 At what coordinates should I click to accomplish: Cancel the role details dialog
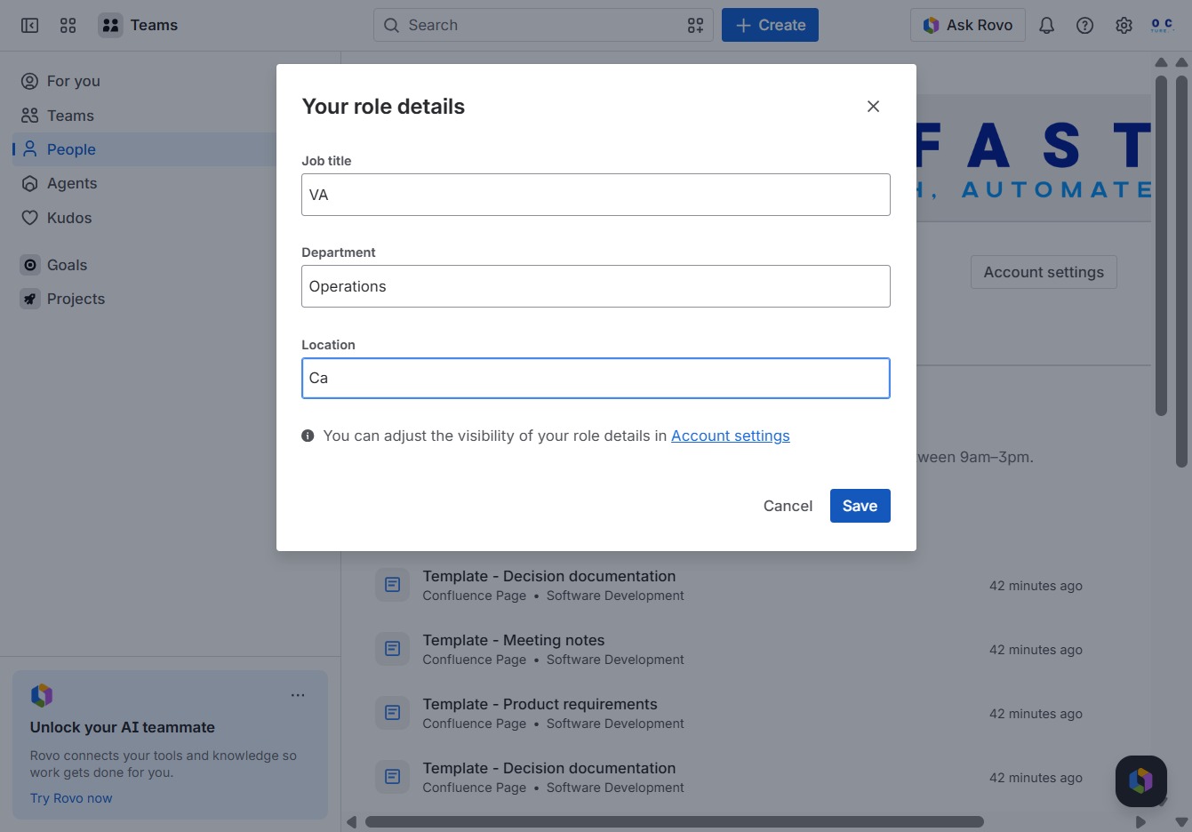click(x=788, y=506)
